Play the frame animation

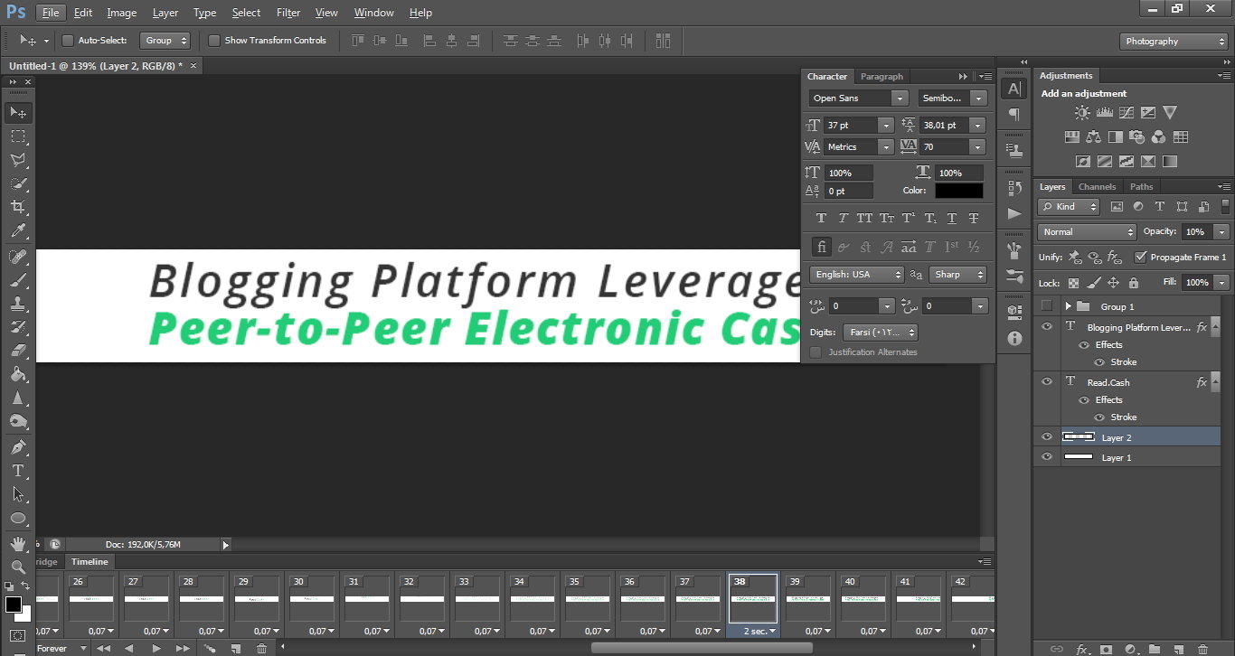[x=156, y=649]
